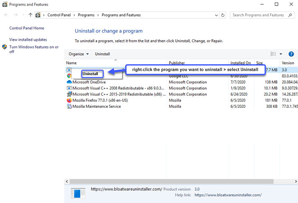Open the Help link bloatwareuninstaller.com URL

click(228, 195)
